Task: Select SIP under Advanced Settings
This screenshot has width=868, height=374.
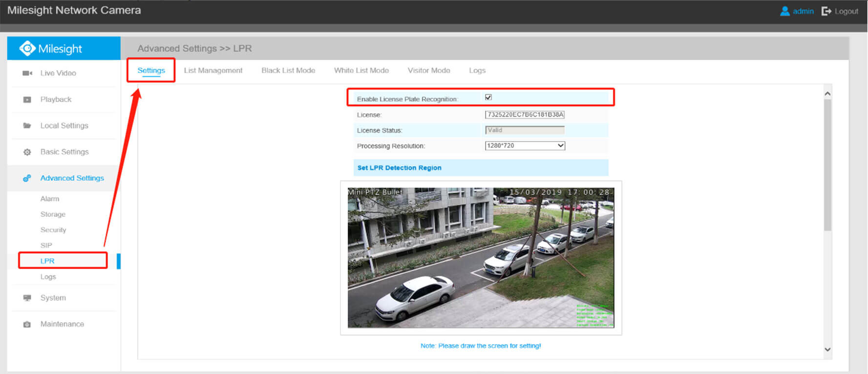Action: tap(46, 246)
